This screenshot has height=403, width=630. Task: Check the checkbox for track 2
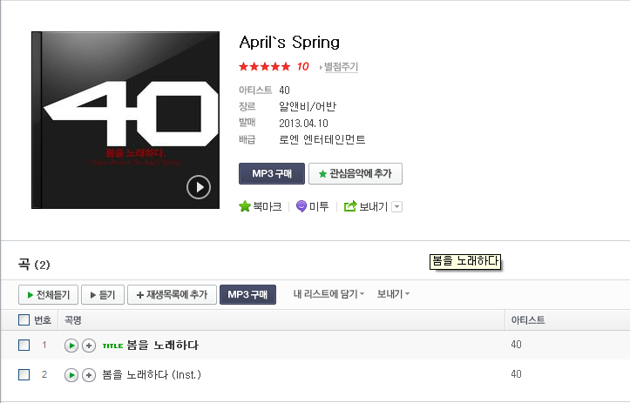tap(24, 375)
